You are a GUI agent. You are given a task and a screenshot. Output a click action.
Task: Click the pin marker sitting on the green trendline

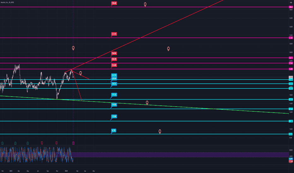pos(147,103)
